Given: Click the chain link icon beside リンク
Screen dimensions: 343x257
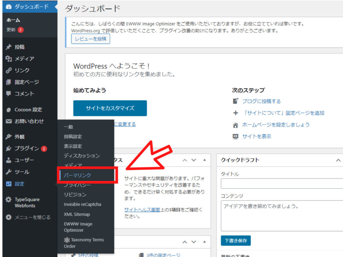Looking at the screenshot, I should pos(8,70).
